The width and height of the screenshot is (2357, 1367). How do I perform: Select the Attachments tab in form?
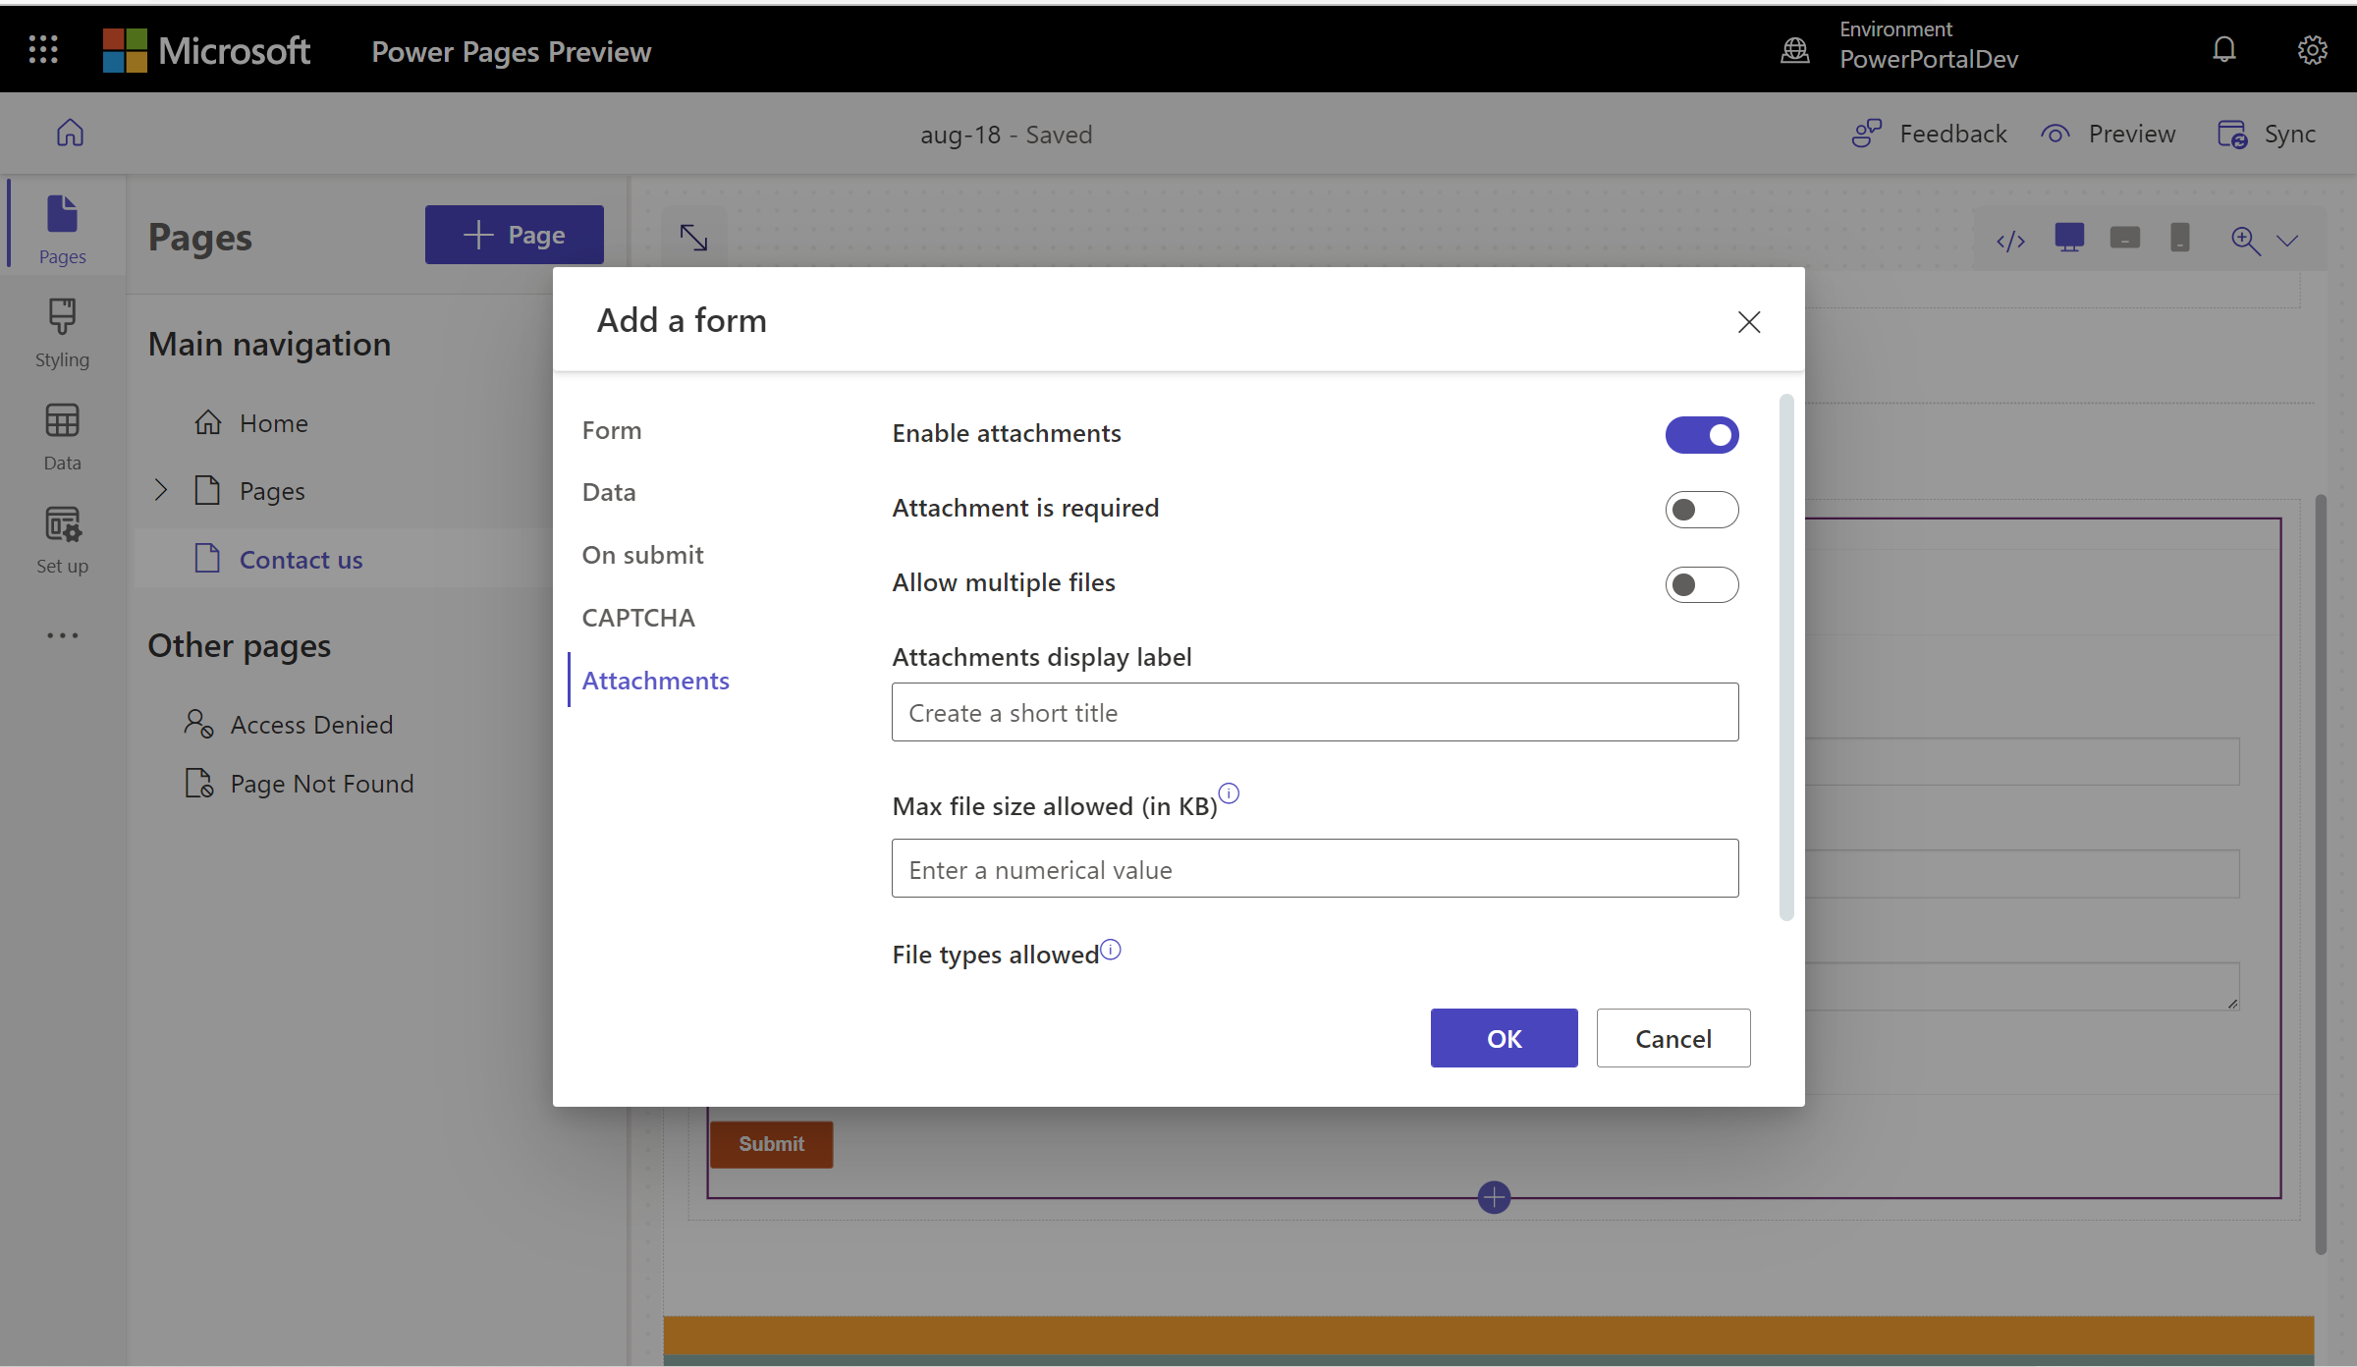[657, 679]
